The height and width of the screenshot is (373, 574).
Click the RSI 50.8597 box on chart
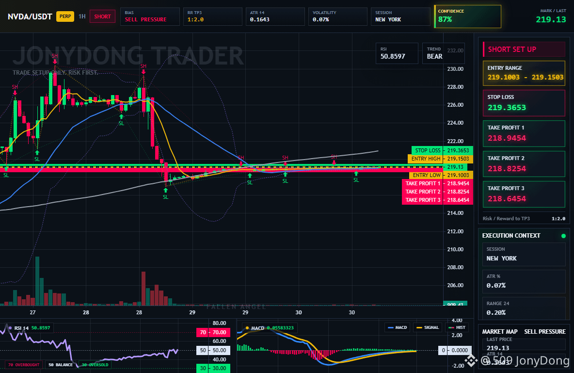tap(397, 53)
